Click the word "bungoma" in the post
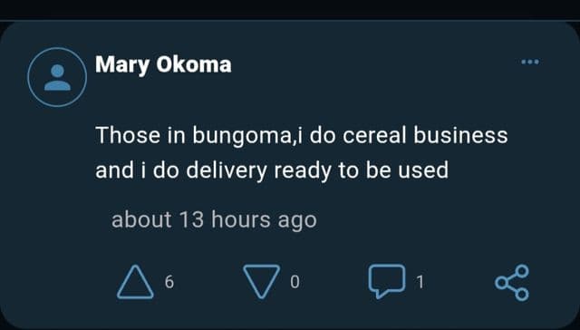580x330 pixels. [x=242, y=136]
